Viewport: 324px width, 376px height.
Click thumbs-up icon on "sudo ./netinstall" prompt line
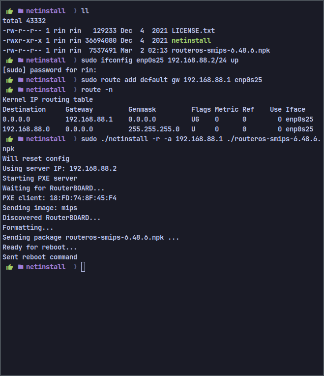click(9, 139)
